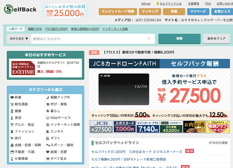Open the JCB FAITH ¥27,500 main banner
This screenshot has height=168, width=233.
coord(159,89)
